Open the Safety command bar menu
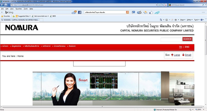The image size is (207, 111). [x=190, y=20]
